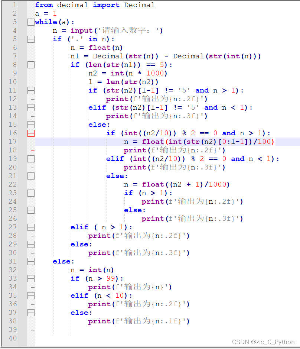This screenshot has height=349, width=300.
Task: Click the print statement on line 30
Action: pyautogui.click(x=139, y=253)
